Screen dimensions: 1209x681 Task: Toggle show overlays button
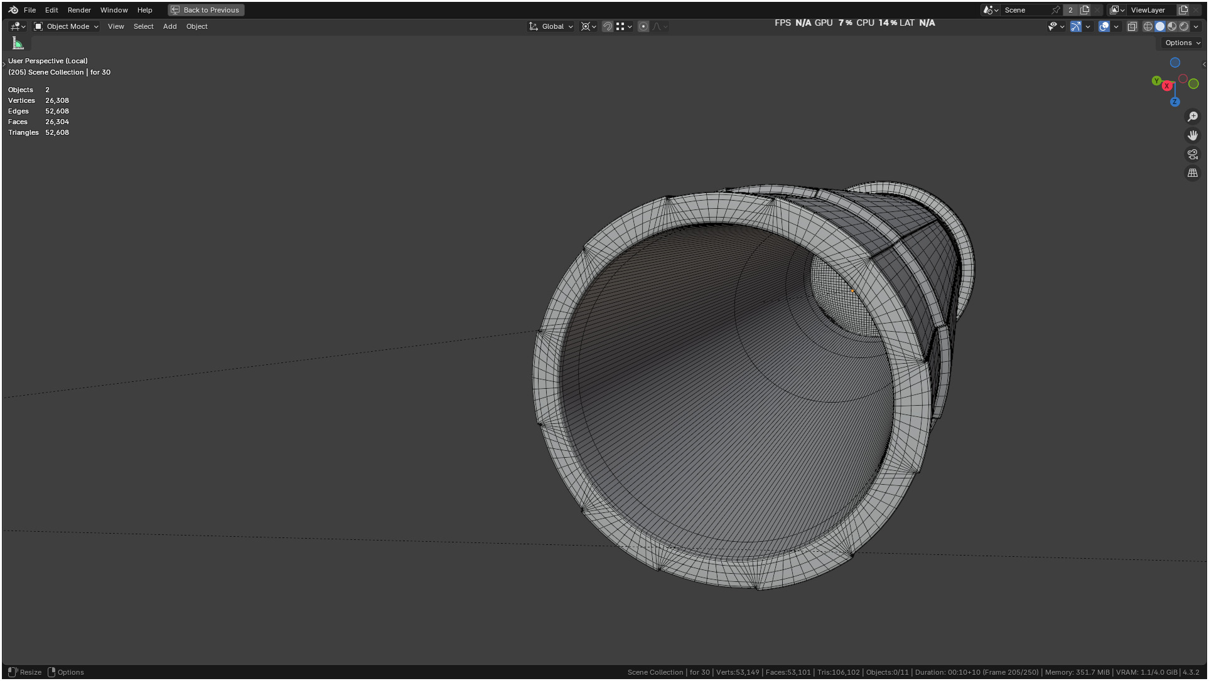[x=1104, y=26]
